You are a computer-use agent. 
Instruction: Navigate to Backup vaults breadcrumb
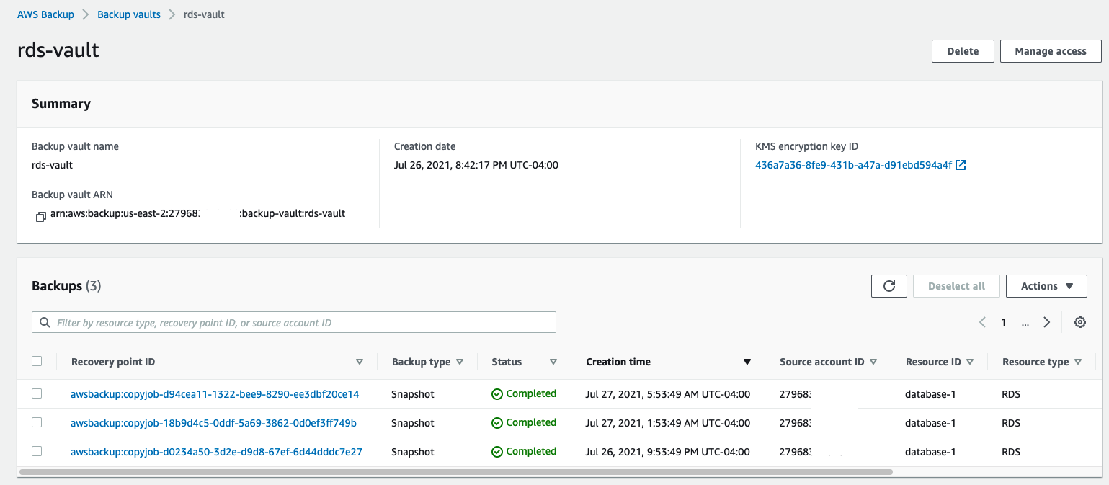tap(129, 14)
